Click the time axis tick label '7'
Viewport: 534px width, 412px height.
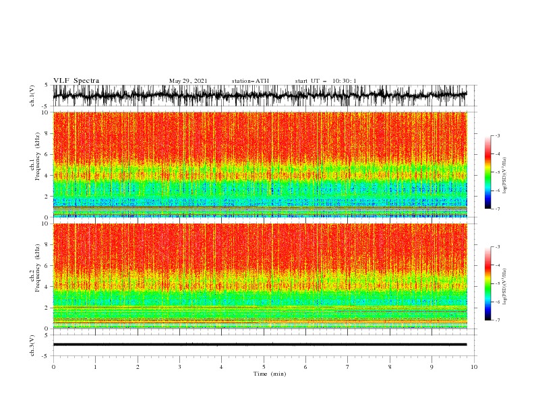(348, 367)
